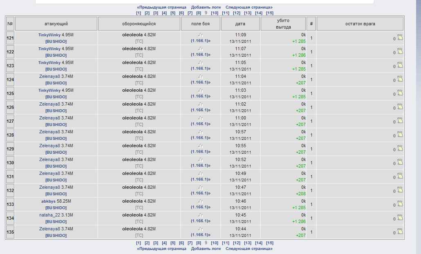Image resolution: width=421 pixels, height=254 pixels.
Task: Click the scroll icon in row 135
Action: pyautogui.click(x=400, y=232)
